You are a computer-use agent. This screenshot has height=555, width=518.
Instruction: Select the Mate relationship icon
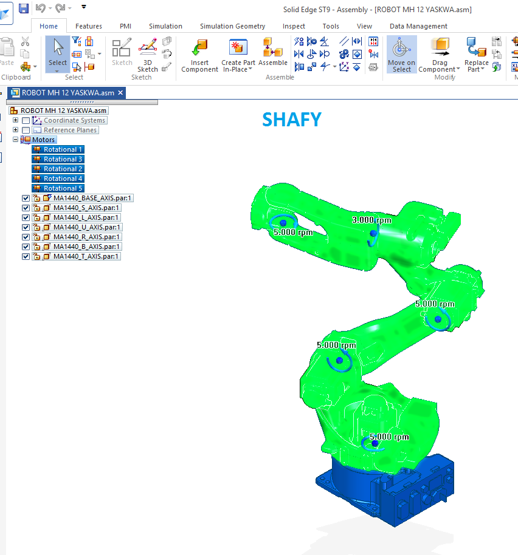[x=299, y=54]
